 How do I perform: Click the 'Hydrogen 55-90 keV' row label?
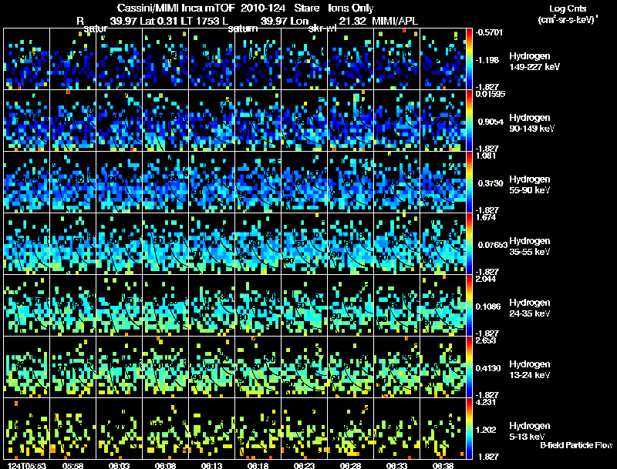point(529,185)
